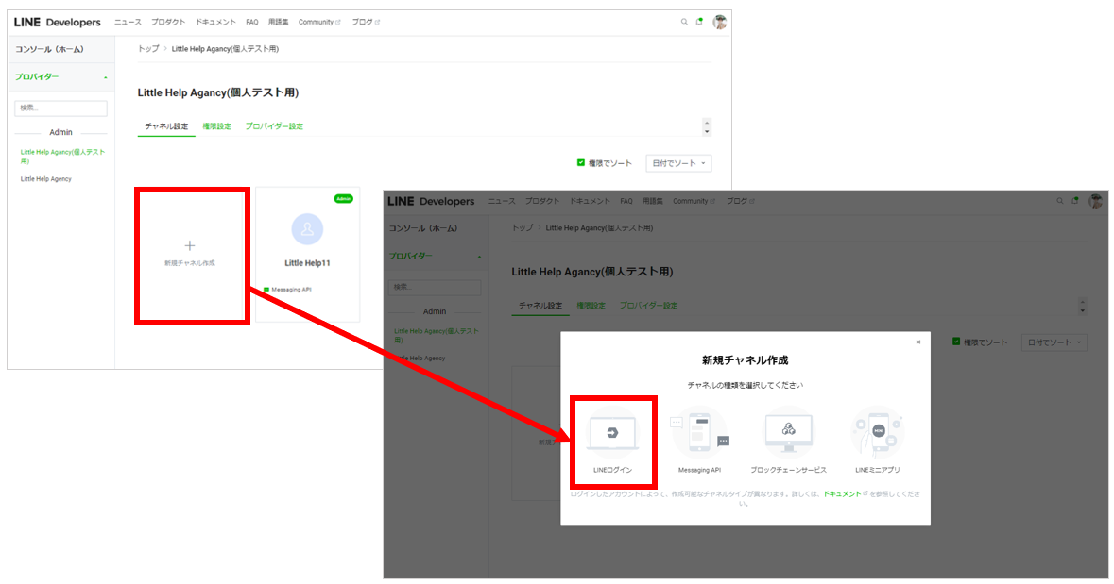Open ドキュメント menu in upper-left window navbar
The width and height of the screenshot is (1114, 584).
point(216,22)
